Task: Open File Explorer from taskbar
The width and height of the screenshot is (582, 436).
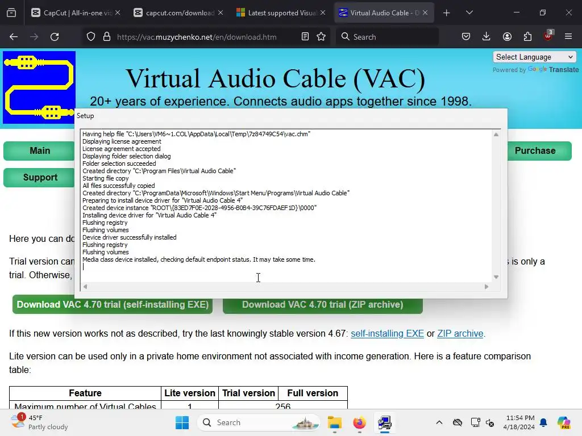Action: click(x=334, y=422)
